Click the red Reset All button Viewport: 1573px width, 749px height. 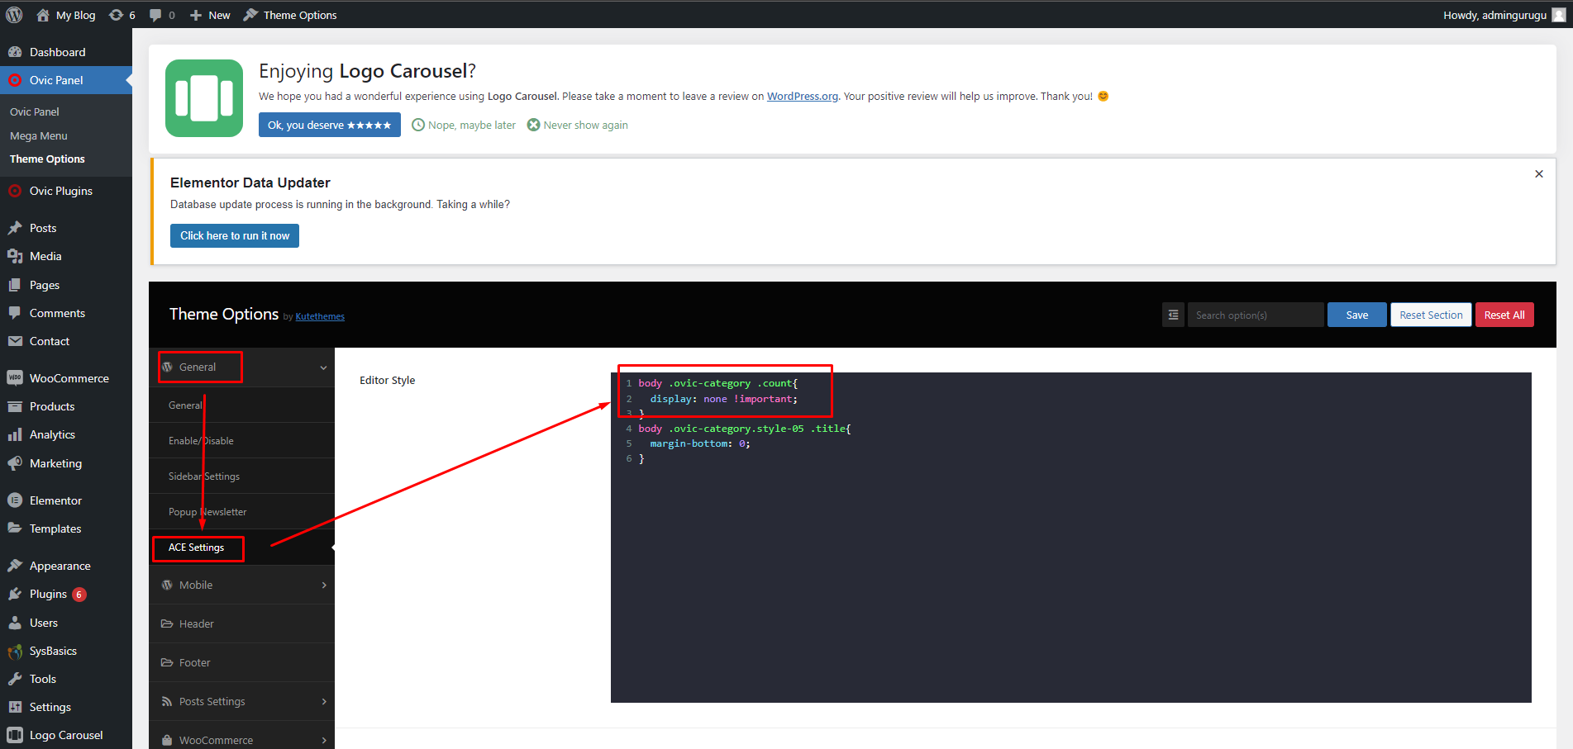coord(1504,315)
